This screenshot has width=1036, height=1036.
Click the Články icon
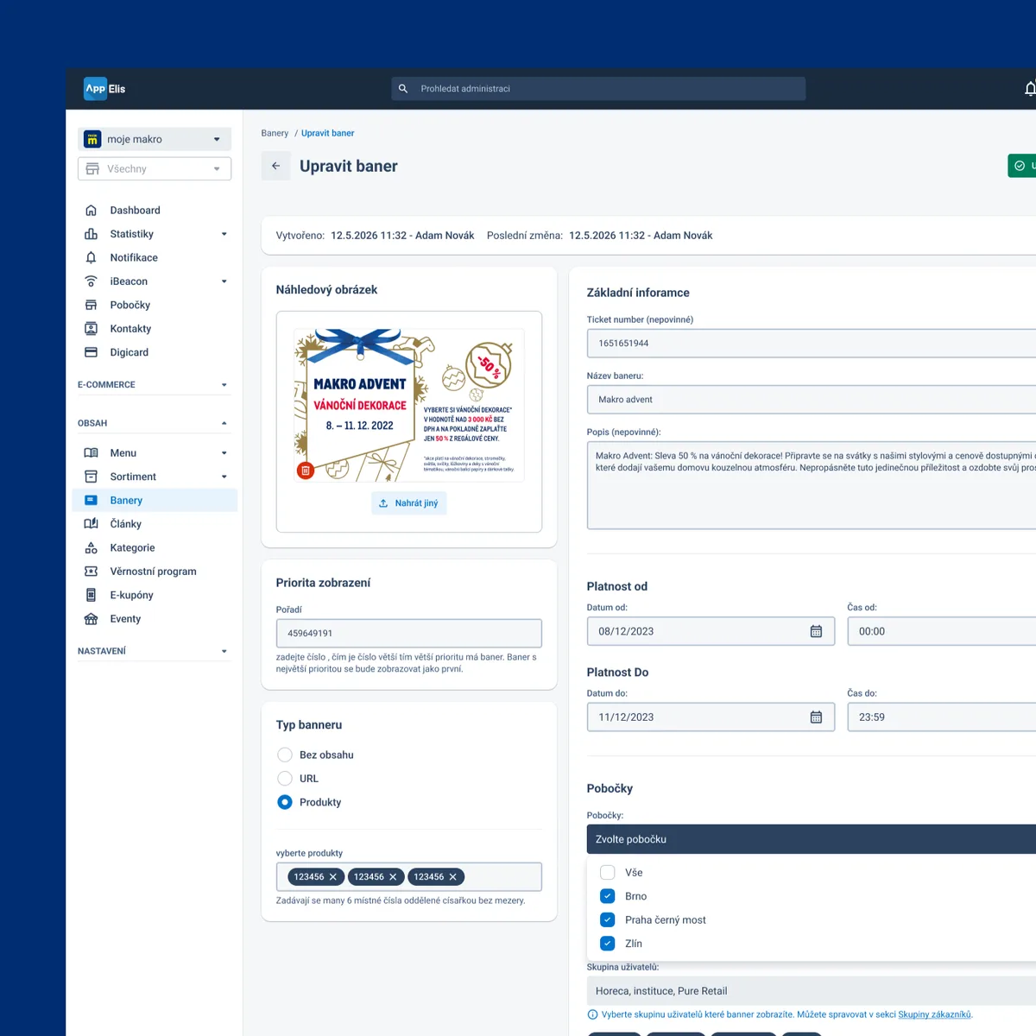click(91, 524)
